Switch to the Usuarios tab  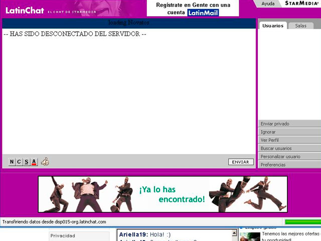pos(273,26)
